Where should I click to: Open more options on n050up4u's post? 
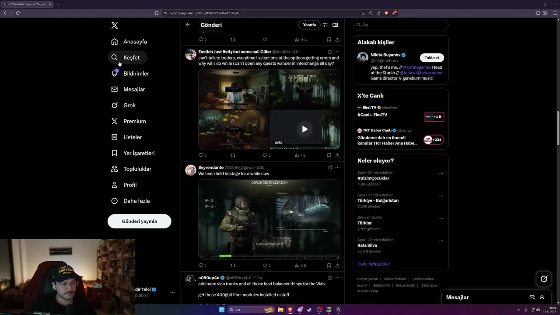337,278
